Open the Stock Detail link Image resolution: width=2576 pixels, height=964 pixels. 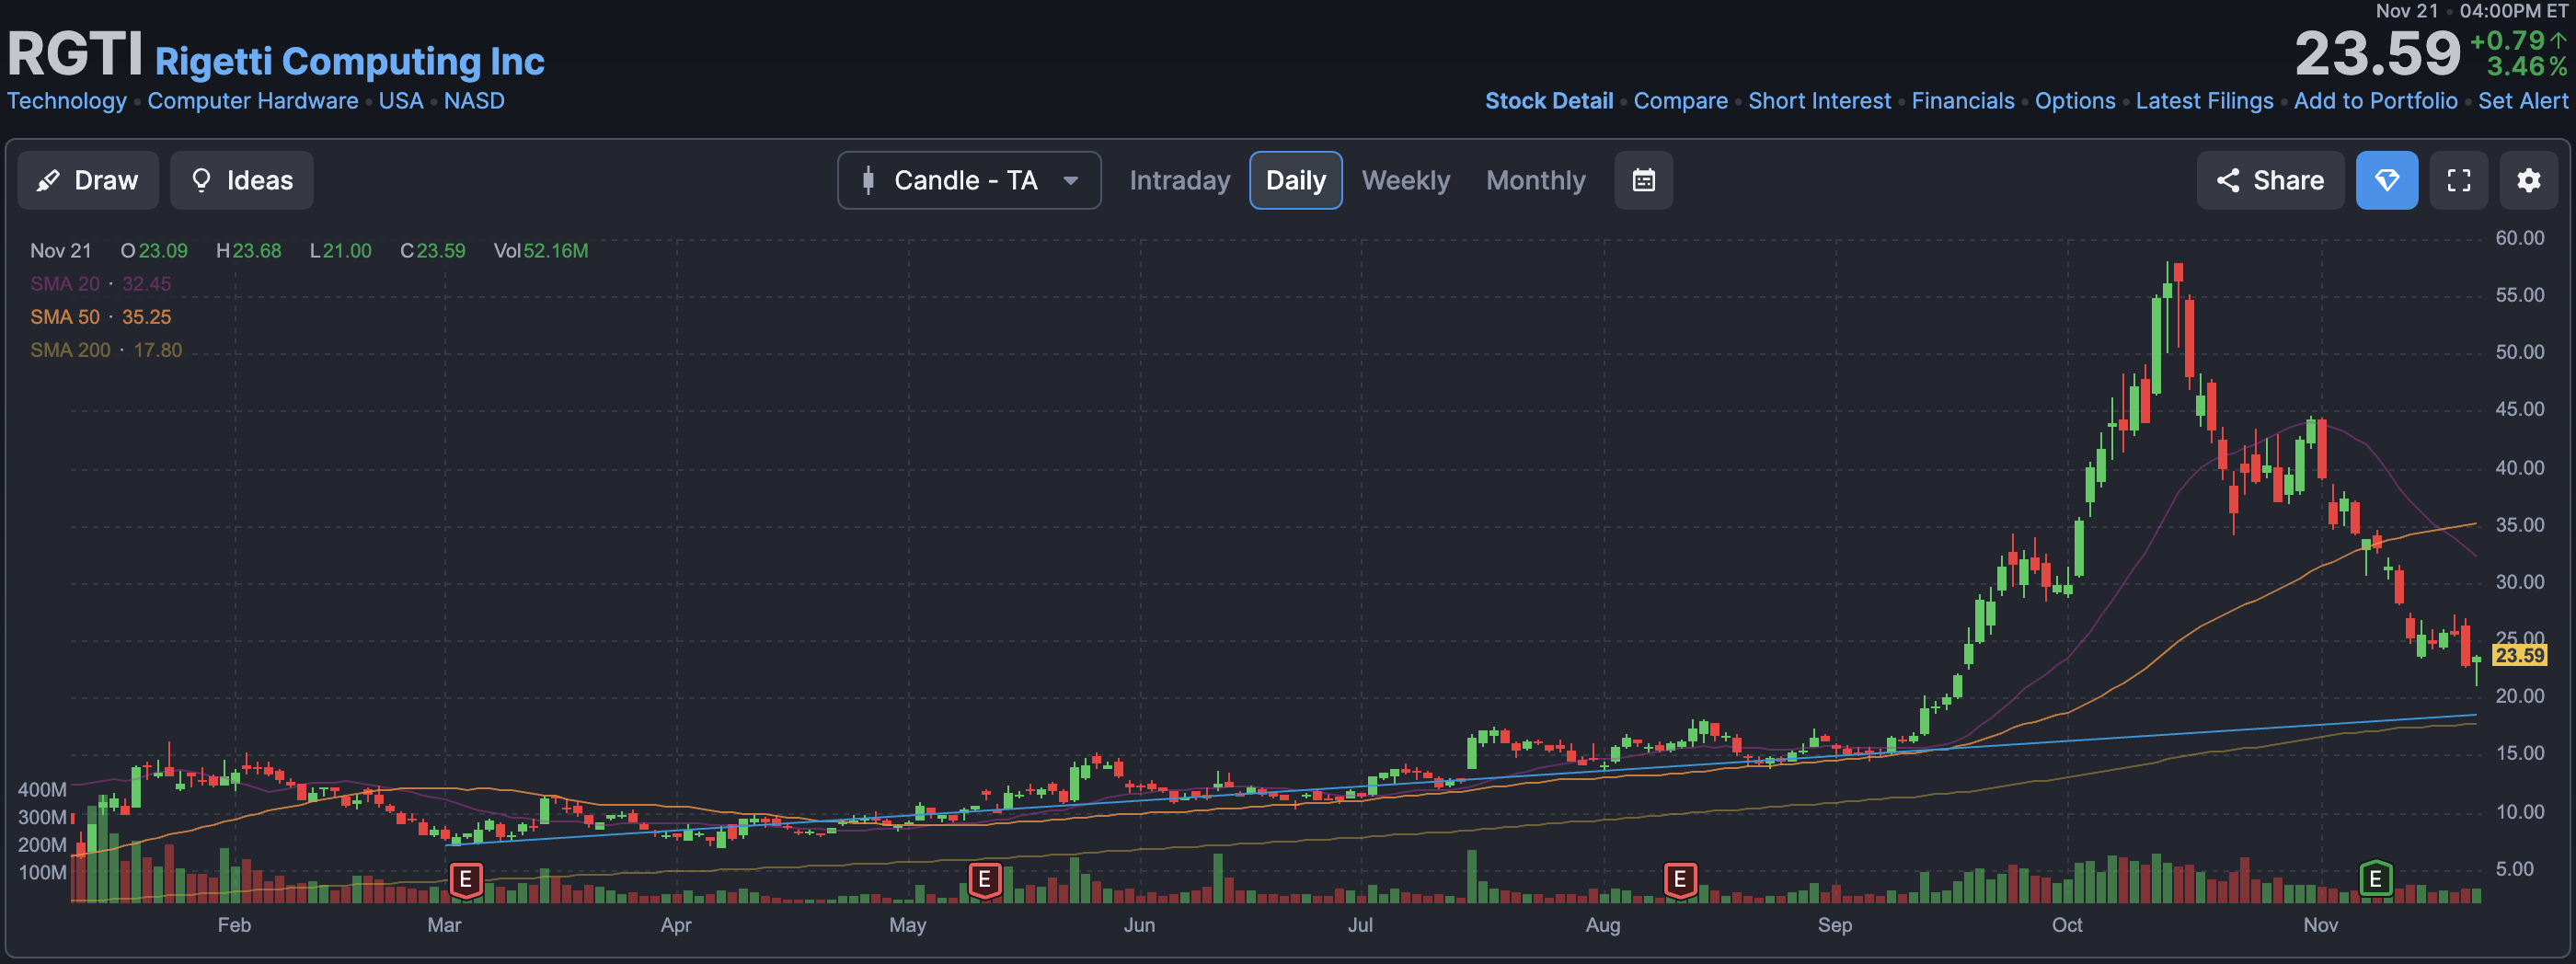[1548, 101]
